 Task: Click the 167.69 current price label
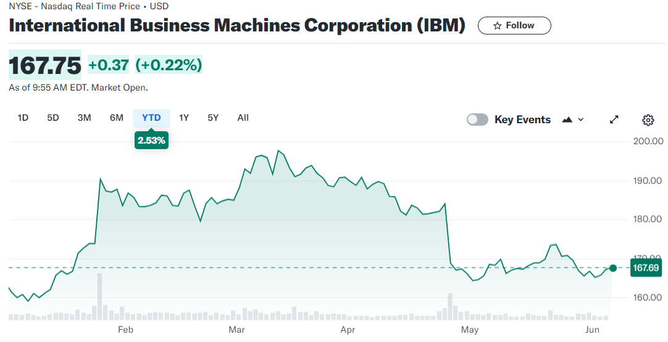pyautogui.click(x=646, y=268)
